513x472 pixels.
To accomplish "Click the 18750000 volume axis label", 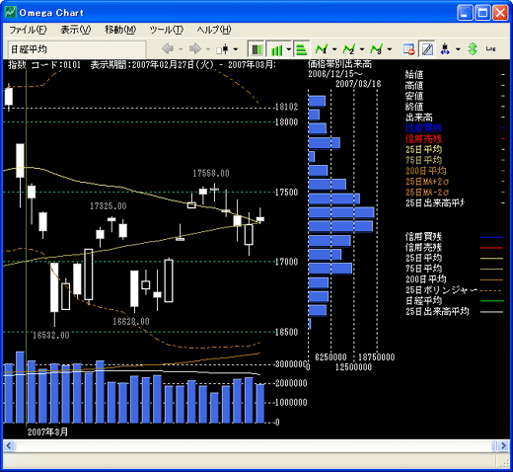I will point(376,357).
